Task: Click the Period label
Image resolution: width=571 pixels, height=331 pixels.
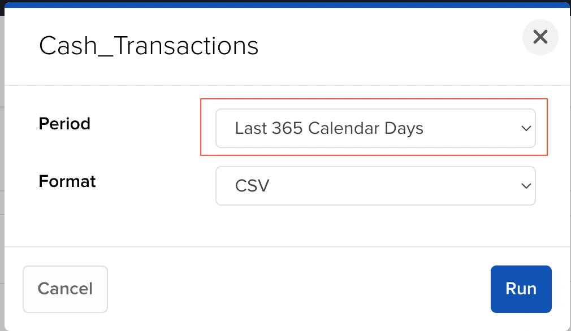Action: click(64, 124)
